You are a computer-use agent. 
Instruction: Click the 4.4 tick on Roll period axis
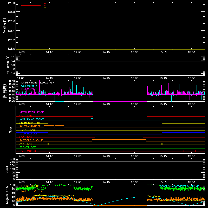coord(13,56)
